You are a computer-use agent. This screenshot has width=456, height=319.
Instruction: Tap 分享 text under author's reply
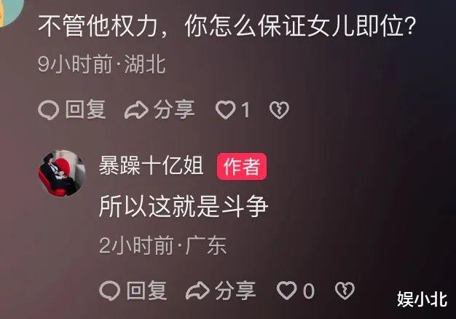tap(235, 291)
